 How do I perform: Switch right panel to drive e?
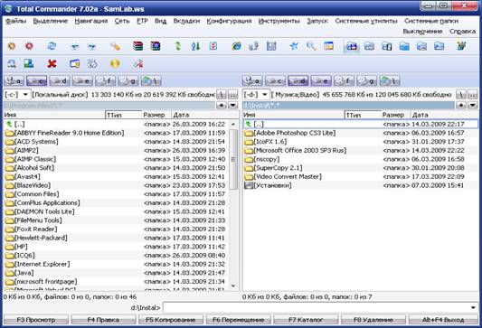[x=321, y=80]
